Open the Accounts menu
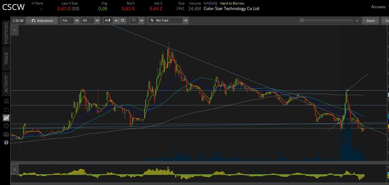Image resolution: width=389 pixels, height=185 pixels. [x=379, y=7]
